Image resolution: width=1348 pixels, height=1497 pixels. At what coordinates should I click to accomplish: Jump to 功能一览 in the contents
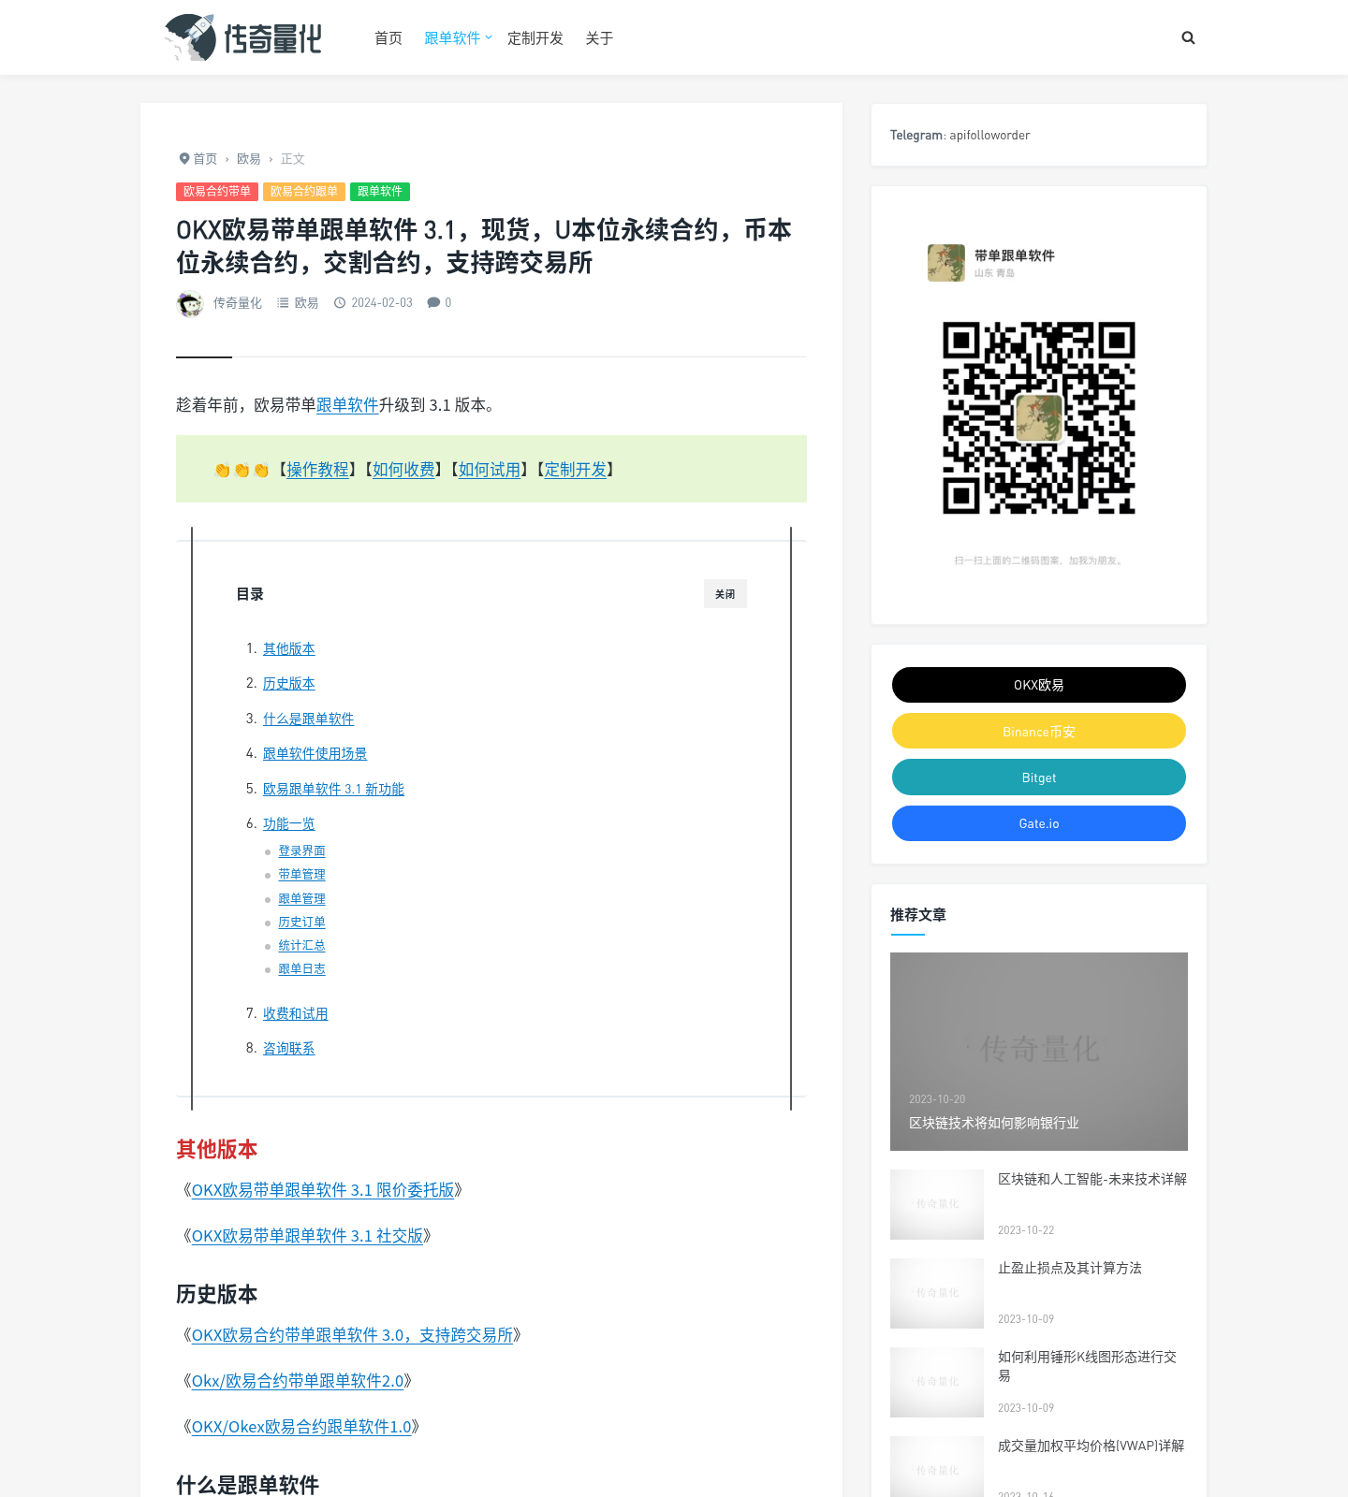point(289,824)
